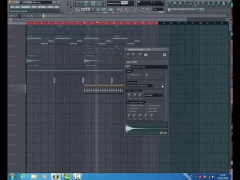
Task: Click the help question-mark toolbar icon
Action: (x=229, y=3)
